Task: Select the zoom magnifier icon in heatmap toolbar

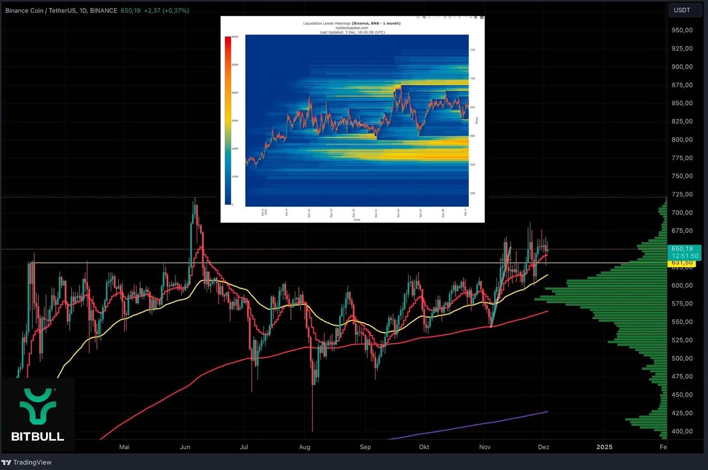Action: point(424,17)
